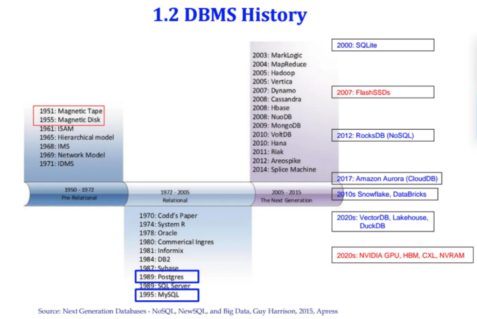Click '2003: MarkLogic' entry

tap(277, 56)
